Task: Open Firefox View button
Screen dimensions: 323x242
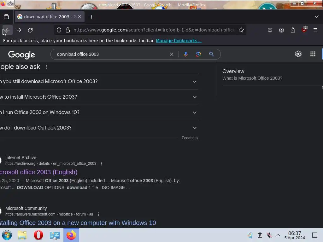Action: [x=6, y=17]
